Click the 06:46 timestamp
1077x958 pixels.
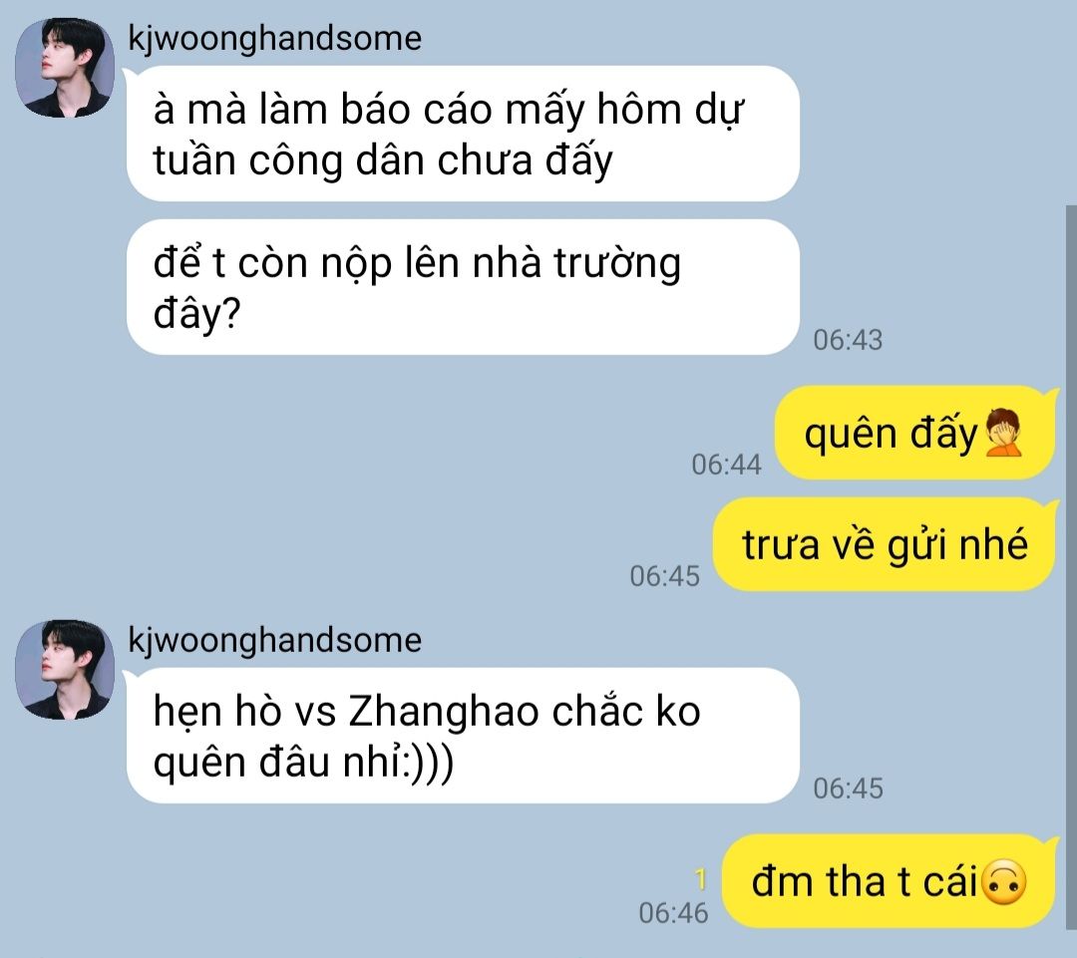(673, 913)
